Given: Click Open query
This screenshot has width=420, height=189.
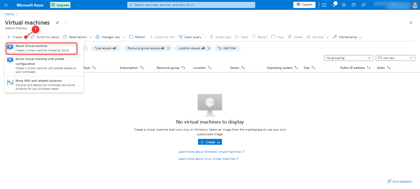Looking at the screenshot, I should click(x=190, y=37).
